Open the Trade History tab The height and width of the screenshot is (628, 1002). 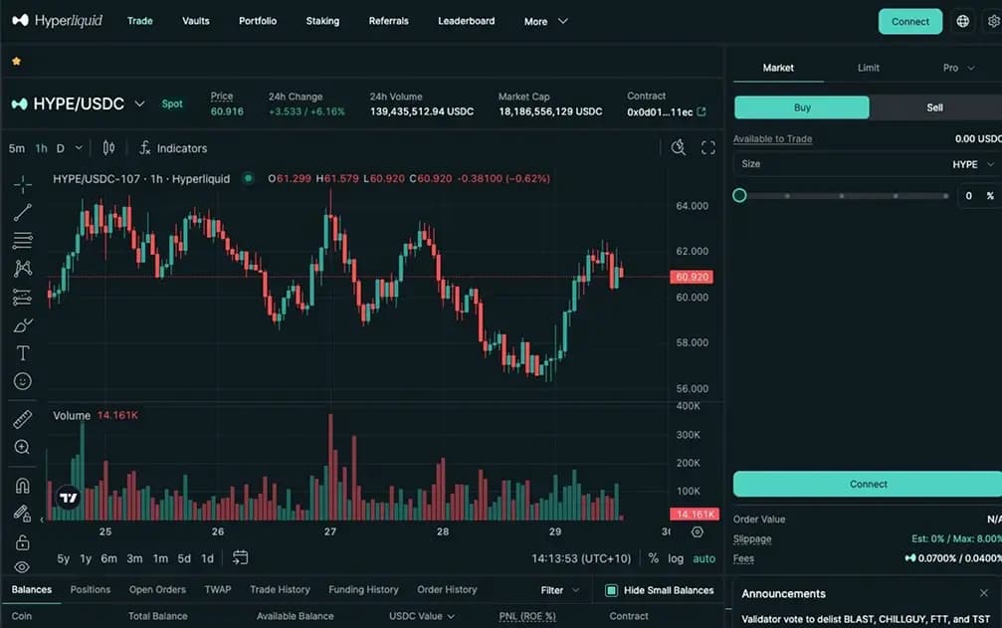pyautogui.click(x=280, y=589)
